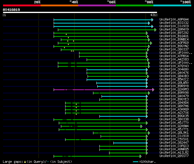Select the UniRef100_A5JTT0 label
This screenshot has height=164, width=194.
(174, 123)
